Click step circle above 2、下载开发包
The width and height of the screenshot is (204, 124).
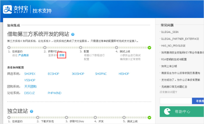38,118
